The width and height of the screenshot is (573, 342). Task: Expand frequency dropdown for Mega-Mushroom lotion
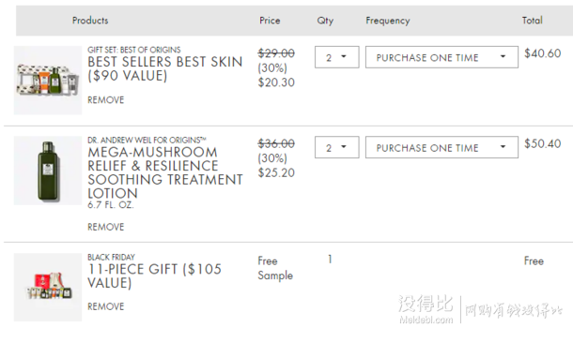[x=441, y=147]
